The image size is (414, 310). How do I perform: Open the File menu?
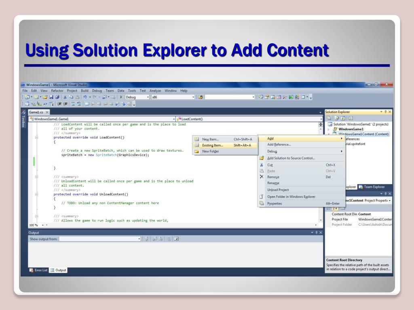(x=25, y=90)
